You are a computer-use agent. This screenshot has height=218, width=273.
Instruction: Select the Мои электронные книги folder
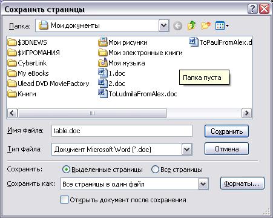(x=140, y=53)
